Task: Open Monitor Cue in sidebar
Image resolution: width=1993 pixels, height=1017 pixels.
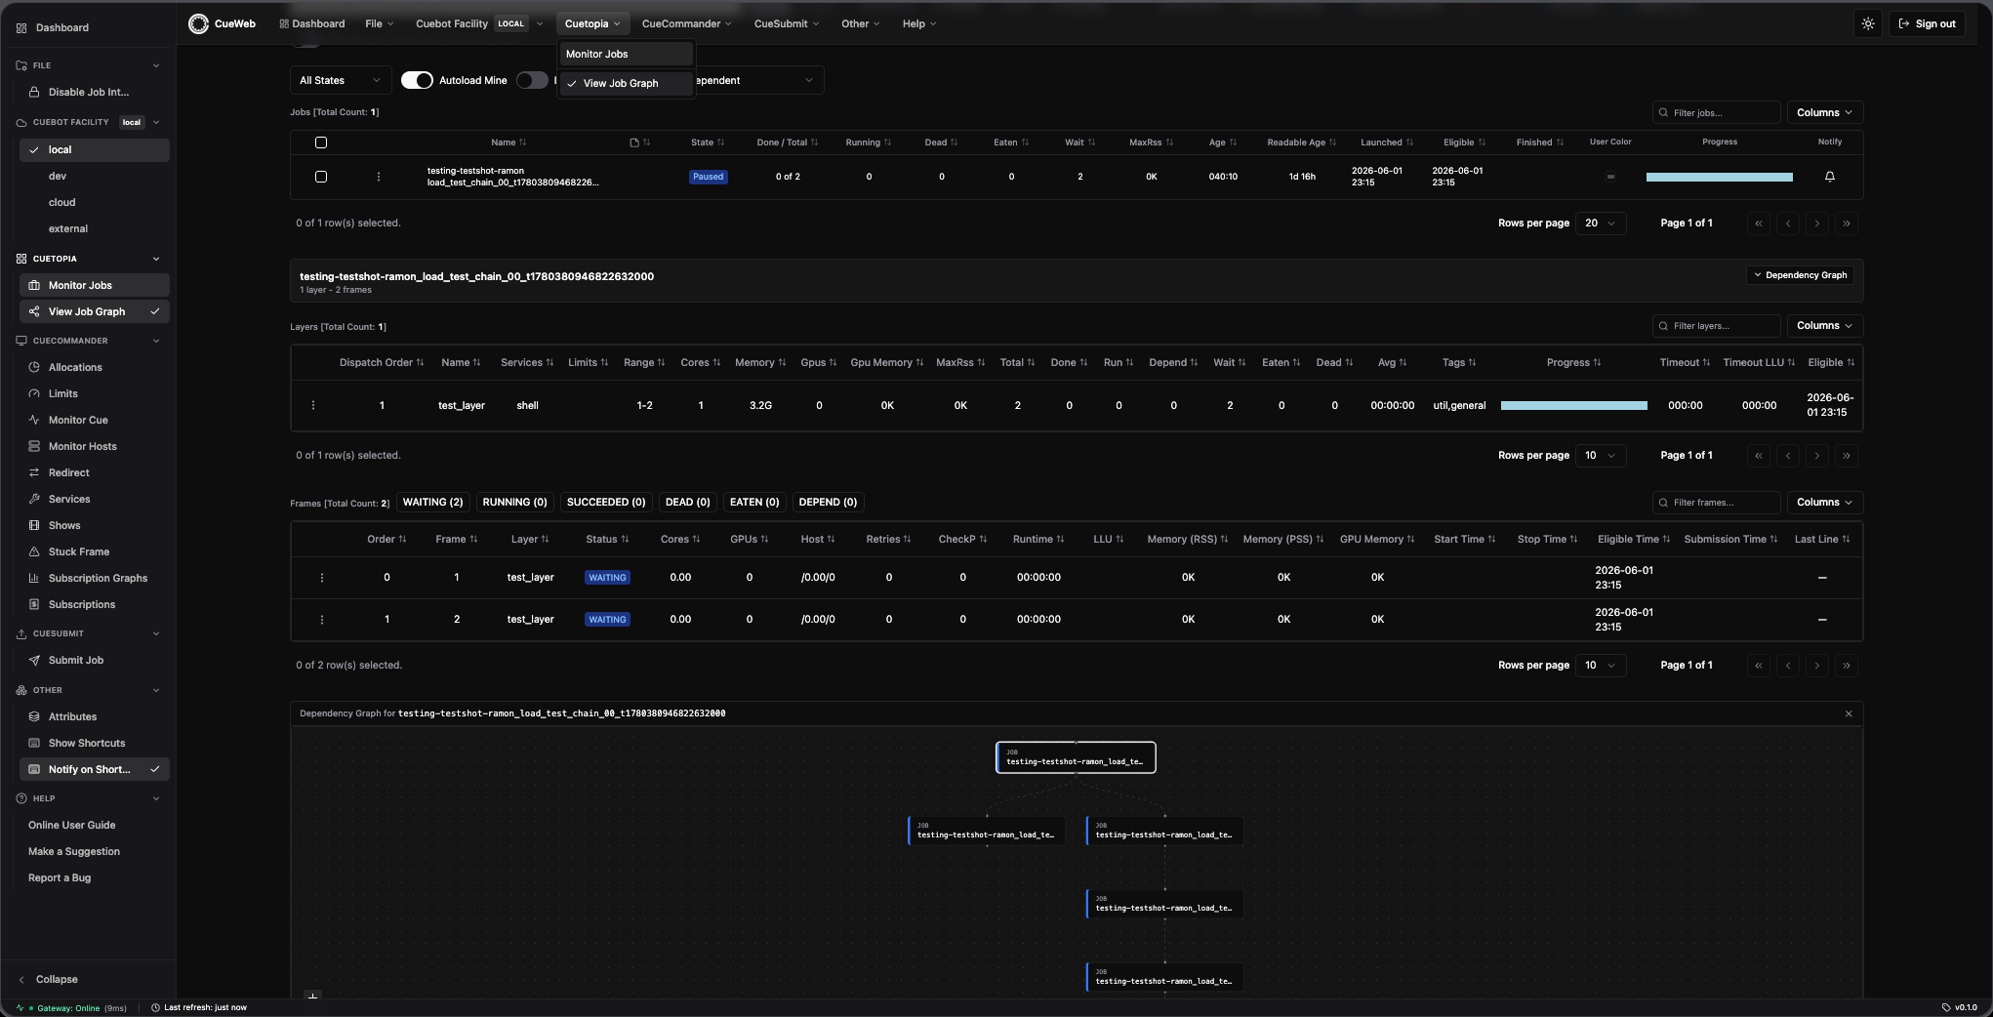Action: (94, 420)
